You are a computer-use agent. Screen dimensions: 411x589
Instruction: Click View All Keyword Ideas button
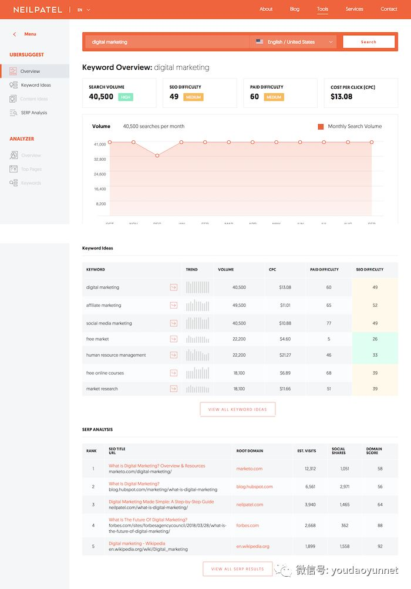click(x=238, y=409)
